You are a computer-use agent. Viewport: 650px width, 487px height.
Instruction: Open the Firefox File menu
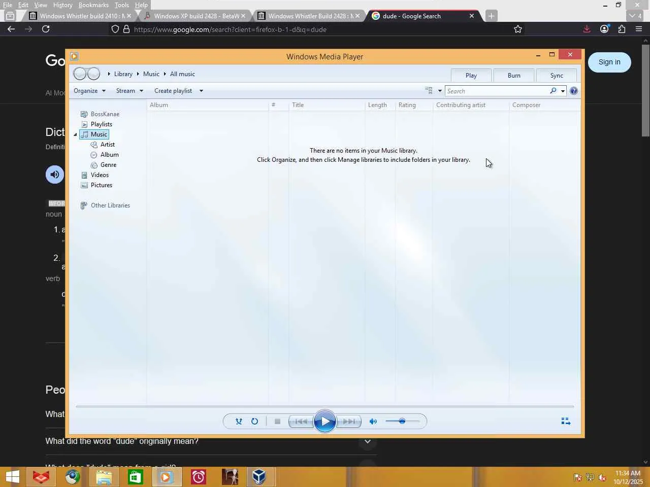[x=8, y=5]
